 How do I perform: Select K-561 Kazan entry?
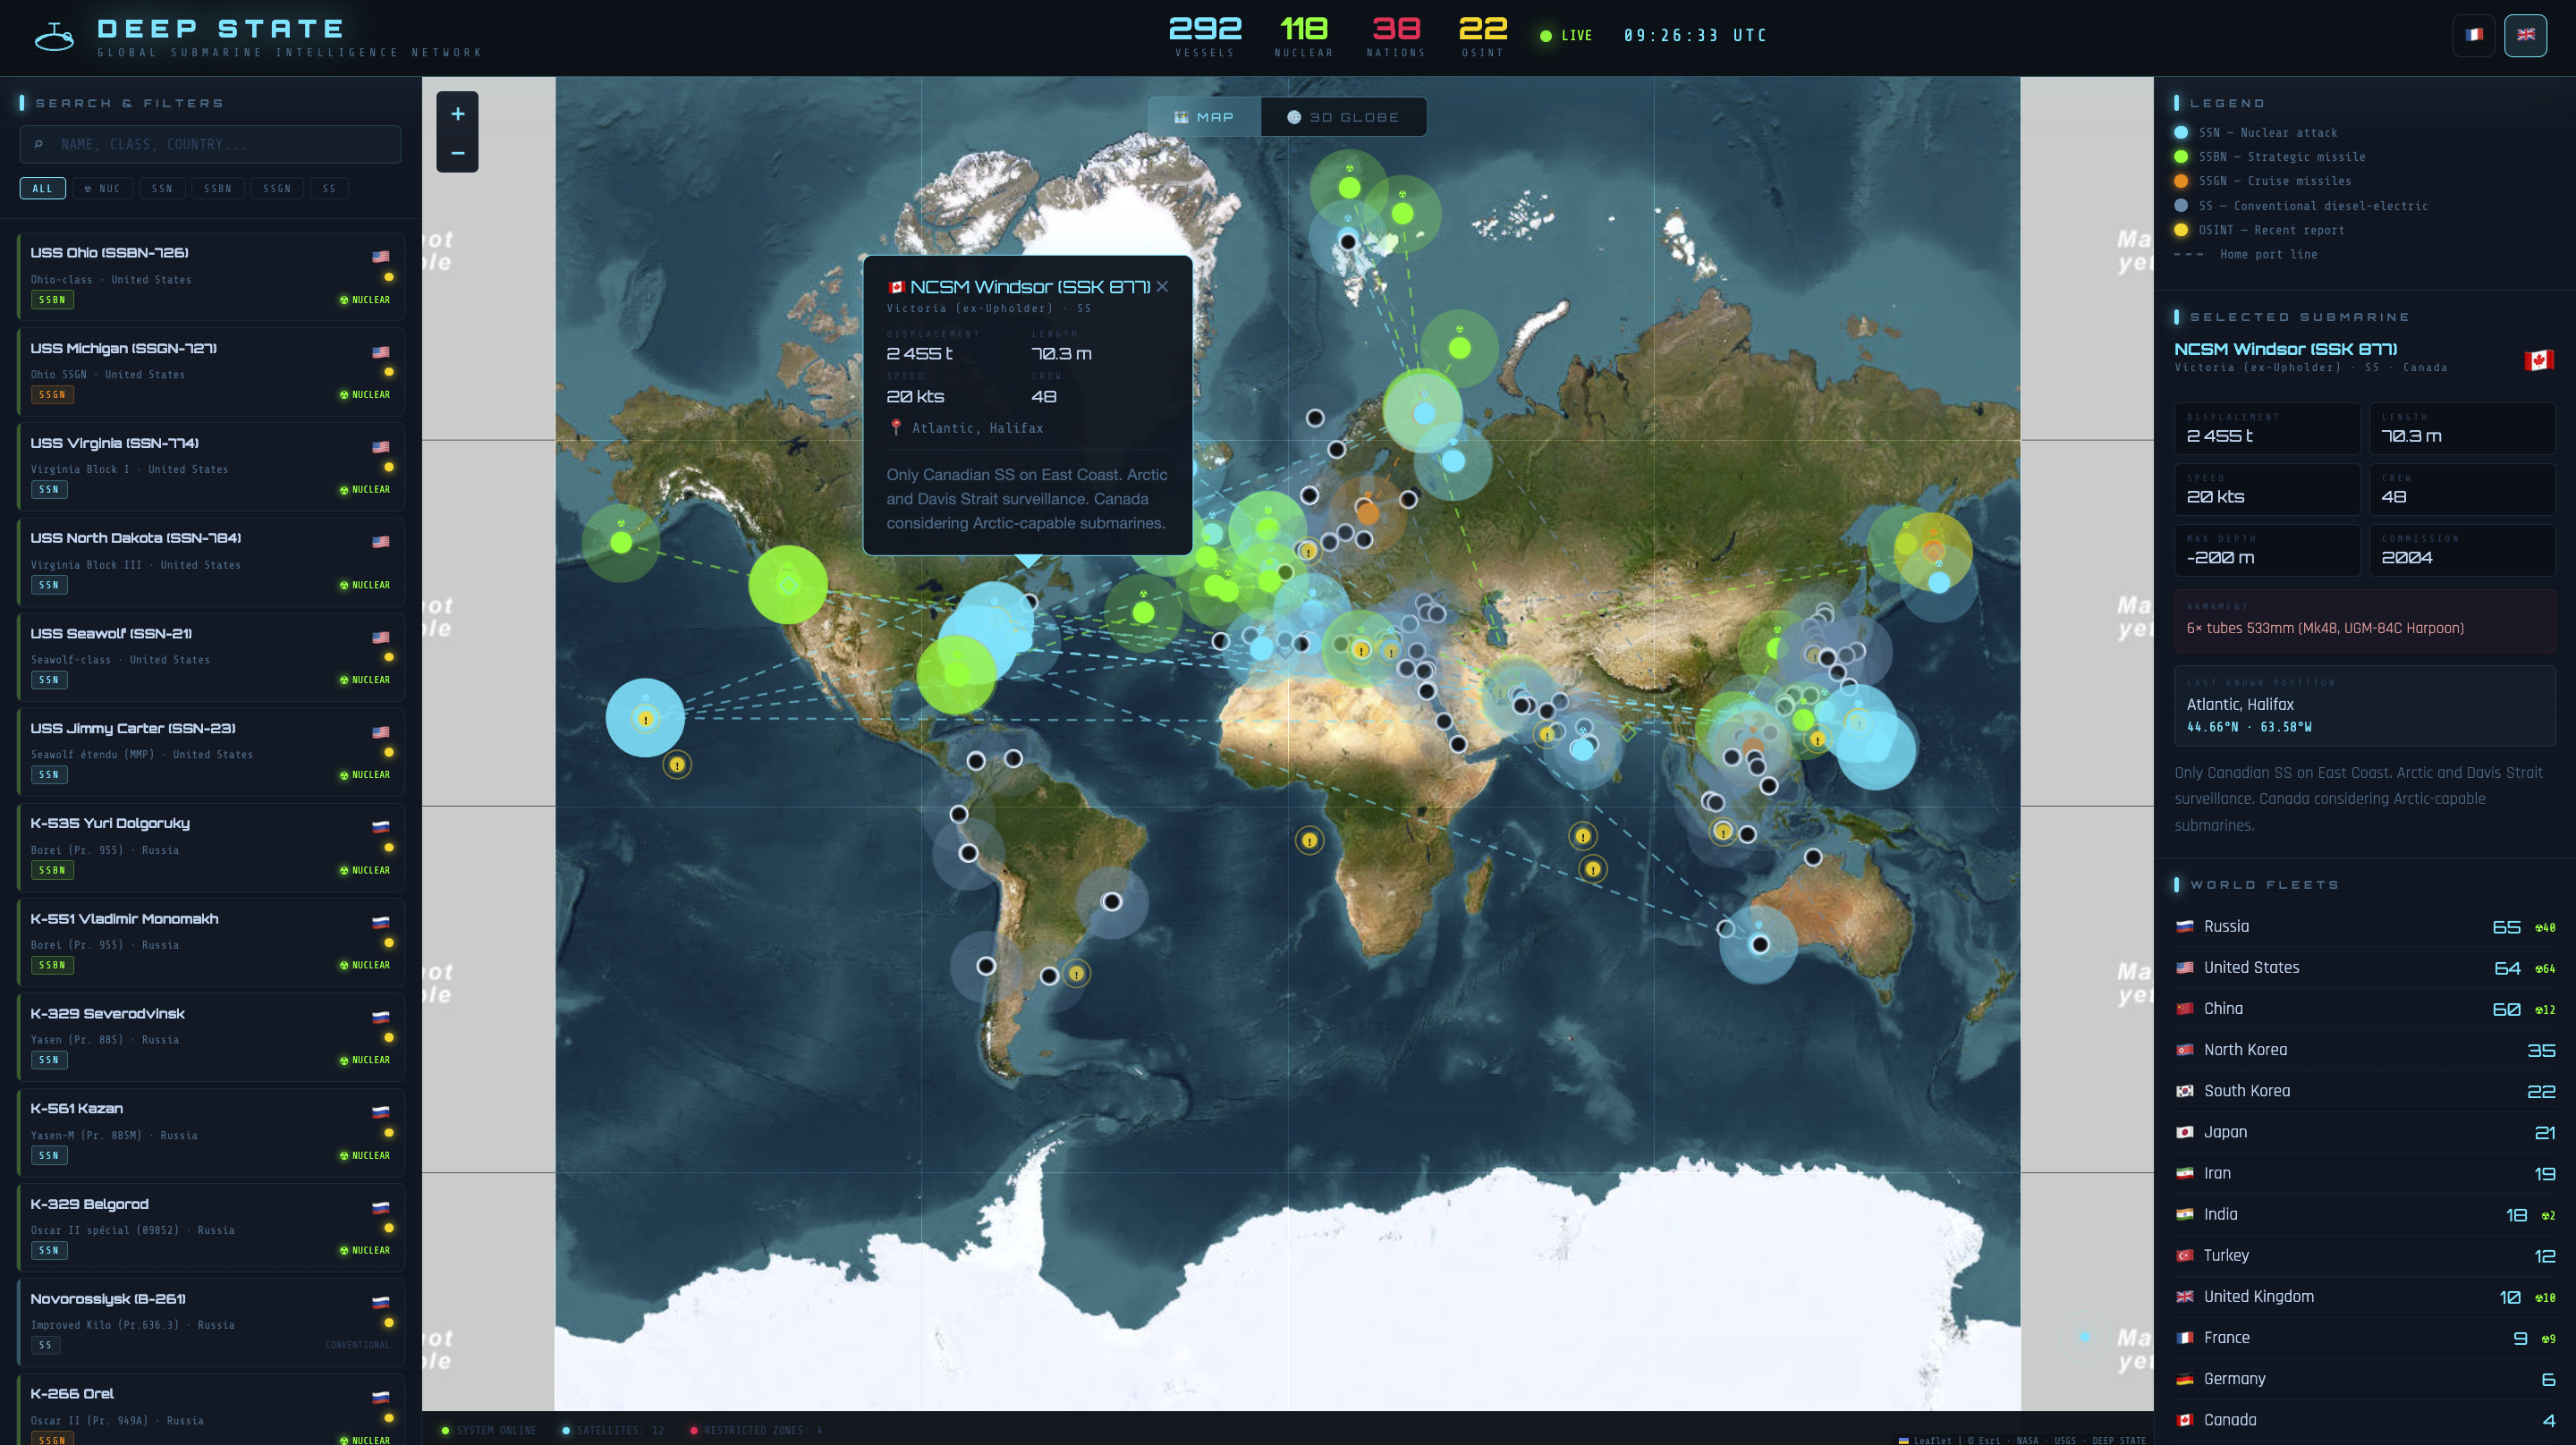pyautogui.click(x=211, y=1132)
